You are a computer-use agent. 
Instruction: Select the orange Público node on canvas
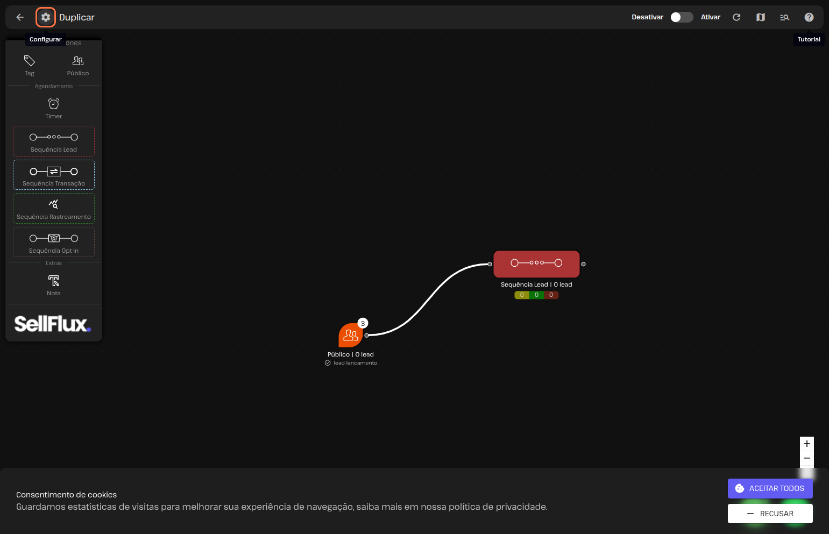[x=350, y=336]
